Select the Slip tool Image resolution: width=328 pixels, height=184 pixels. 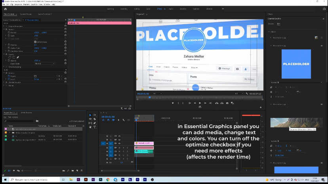(x=90, y=123)
